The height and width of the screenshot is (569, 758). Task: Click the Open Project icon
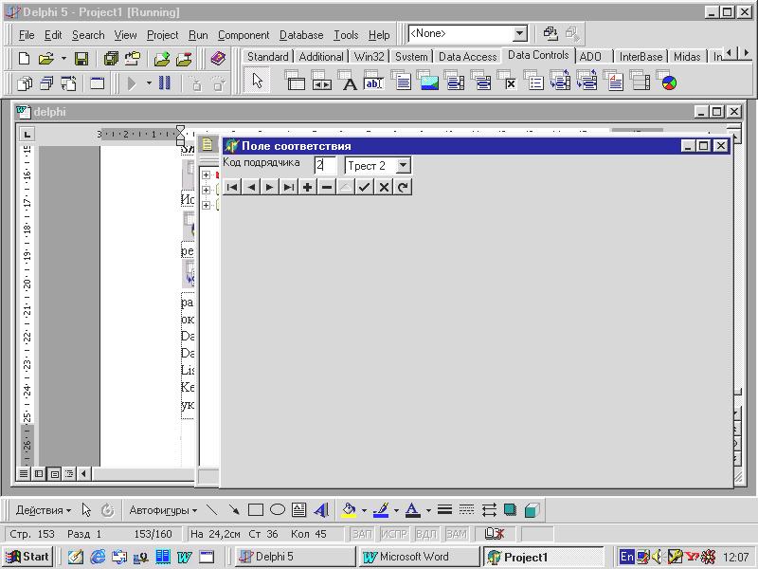pyautogui.click(x=132, y=59)
